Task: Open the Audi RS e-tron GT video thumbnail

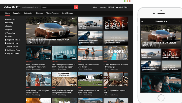Action: tap(90, 23)
